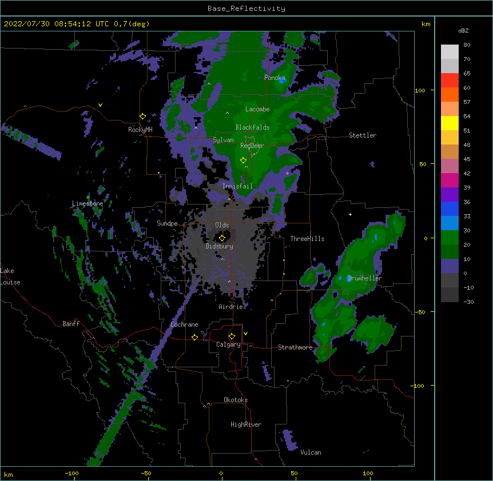Click the Calgary city label
The height and width of the screenshot is (481, 493).
[x=229, y=344]
